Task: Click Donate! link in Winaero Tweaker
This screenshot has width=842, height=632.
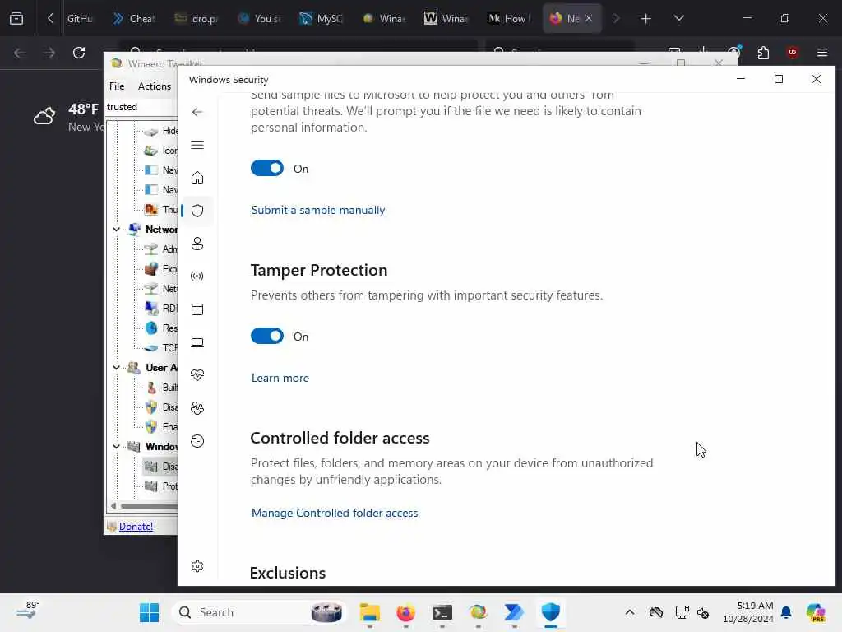Action: click(x=136, y=527)
